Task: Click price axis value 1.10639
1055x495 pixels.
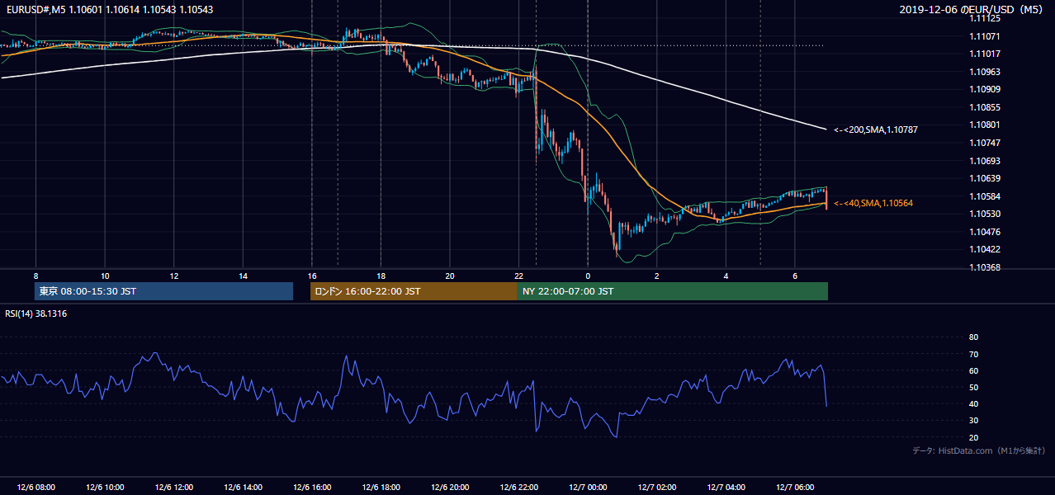Action: (x=986, y=178)
